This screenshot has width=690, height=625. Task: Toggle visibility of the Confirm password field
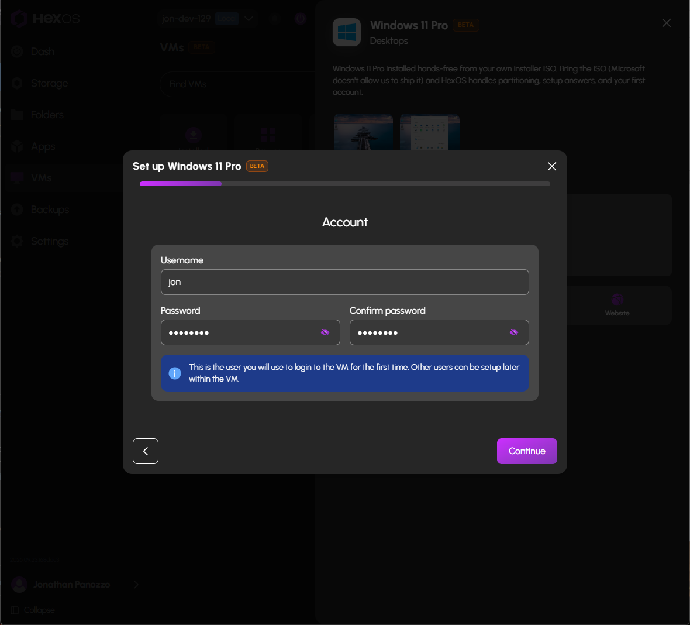[514, 332]
